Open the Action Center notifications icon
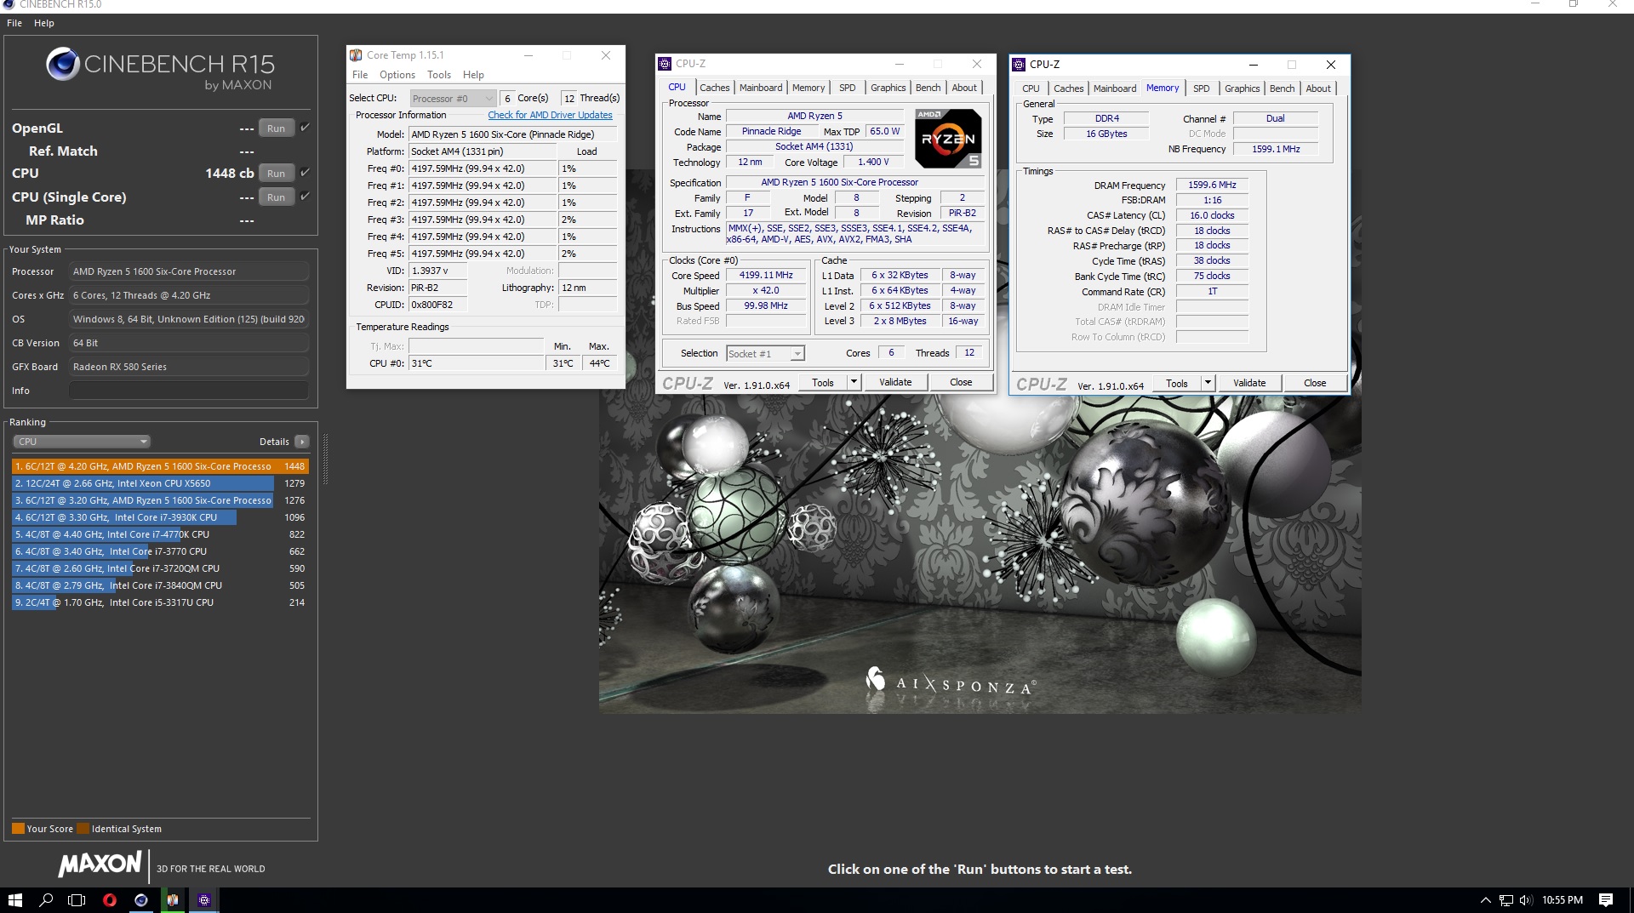1634x913 pixels. click(x=1606, y=900)
